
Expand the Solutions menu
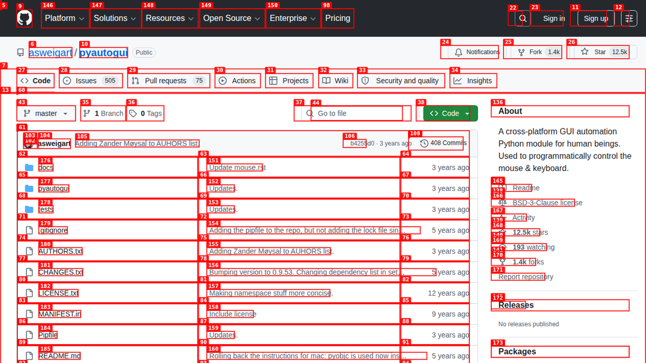click(x=114, y=18)
